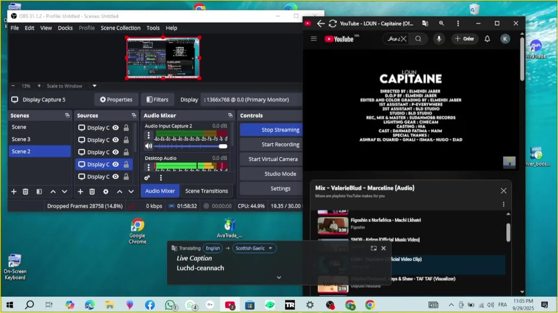Switch to the Audio Mixer tab

[x=160, y=191]
